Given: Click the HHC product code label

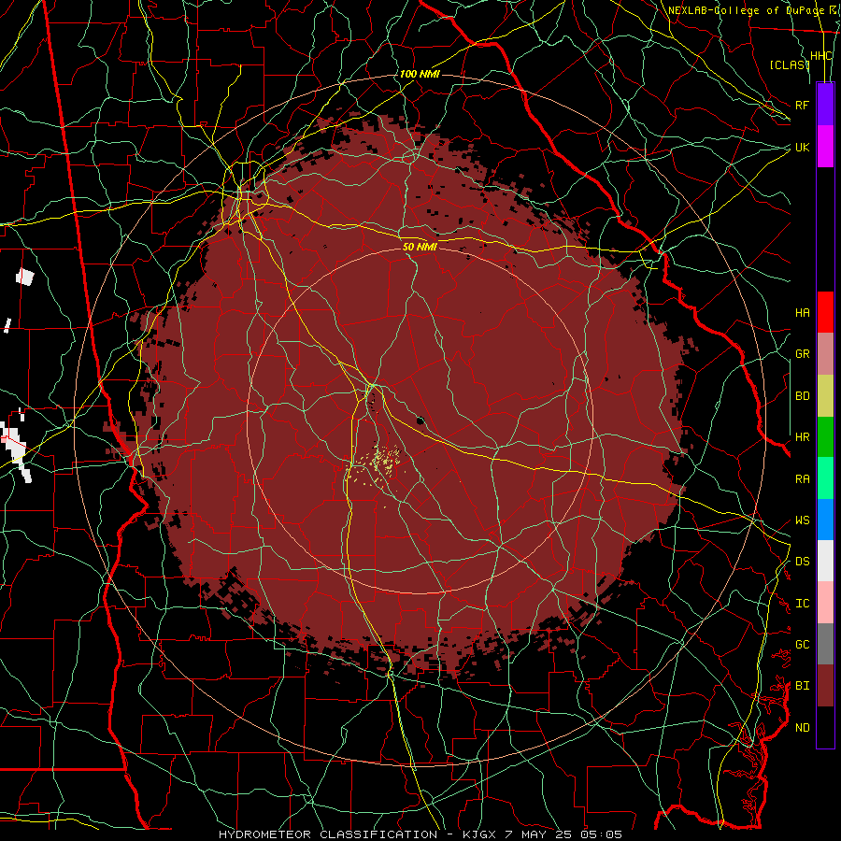Looking at the screenshot, I should pos(821,56).
